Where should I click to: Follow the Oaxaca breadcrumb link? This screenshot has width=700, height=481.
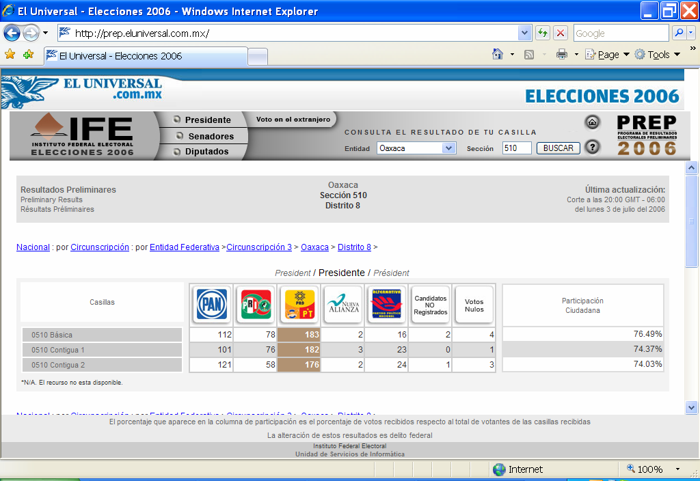tap(314, 247)
